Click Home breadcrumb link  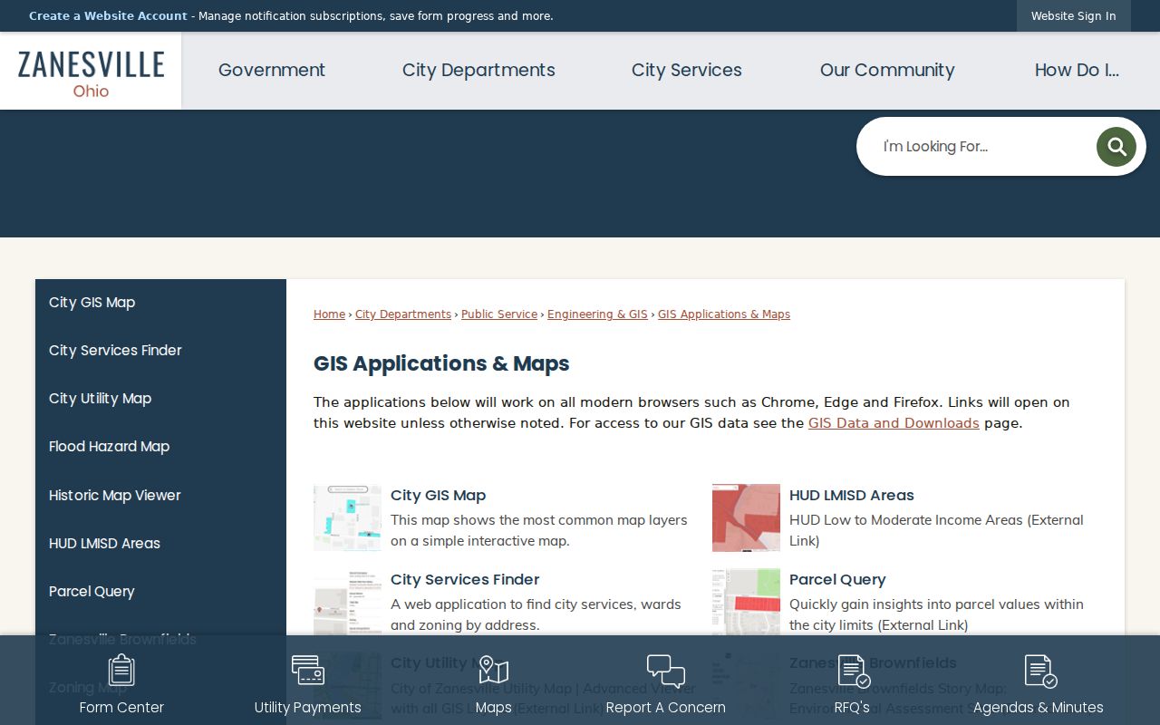click(329, 314)
